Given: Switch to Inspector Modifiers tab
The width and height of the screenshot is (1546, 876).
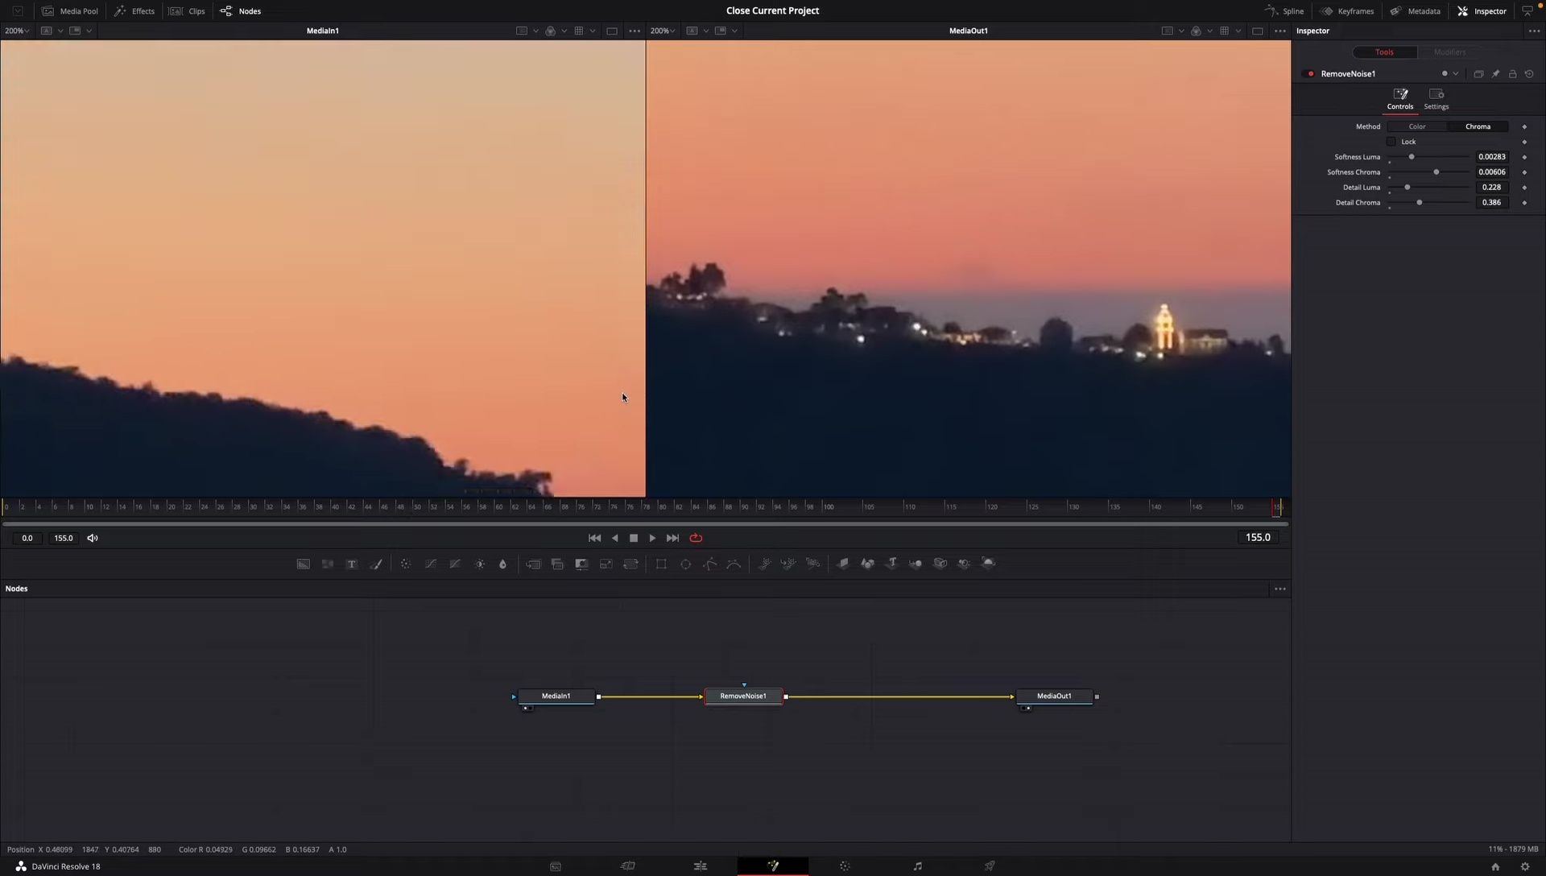Looking at the screenshot, I should pos(1449,52).
